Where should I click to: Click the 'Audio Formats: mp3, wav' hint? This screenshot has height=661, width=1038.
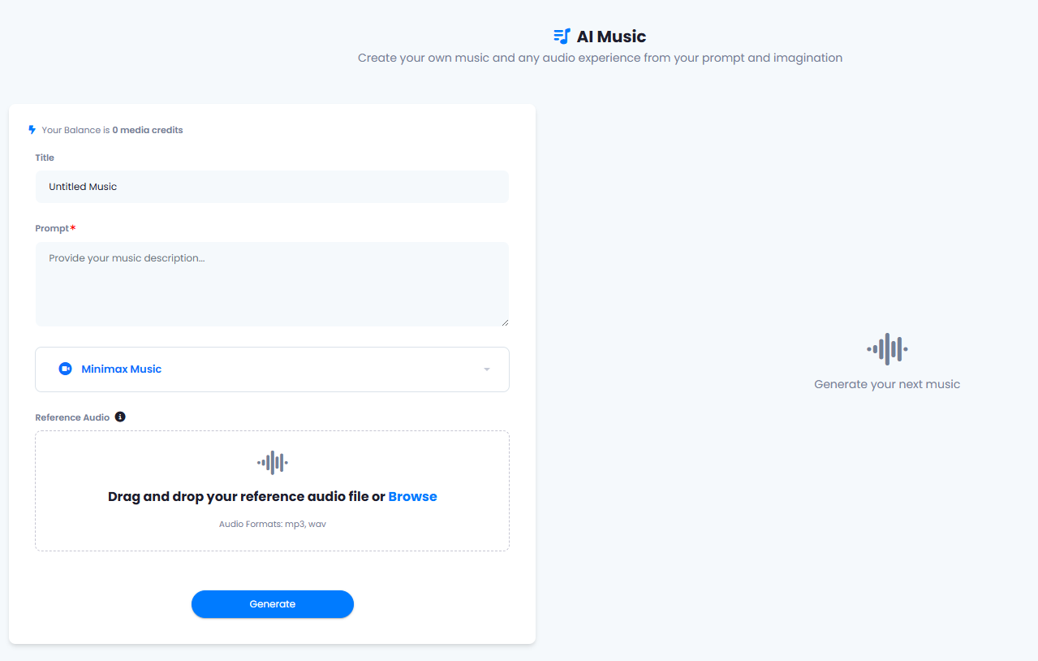(x=273, y=524)
